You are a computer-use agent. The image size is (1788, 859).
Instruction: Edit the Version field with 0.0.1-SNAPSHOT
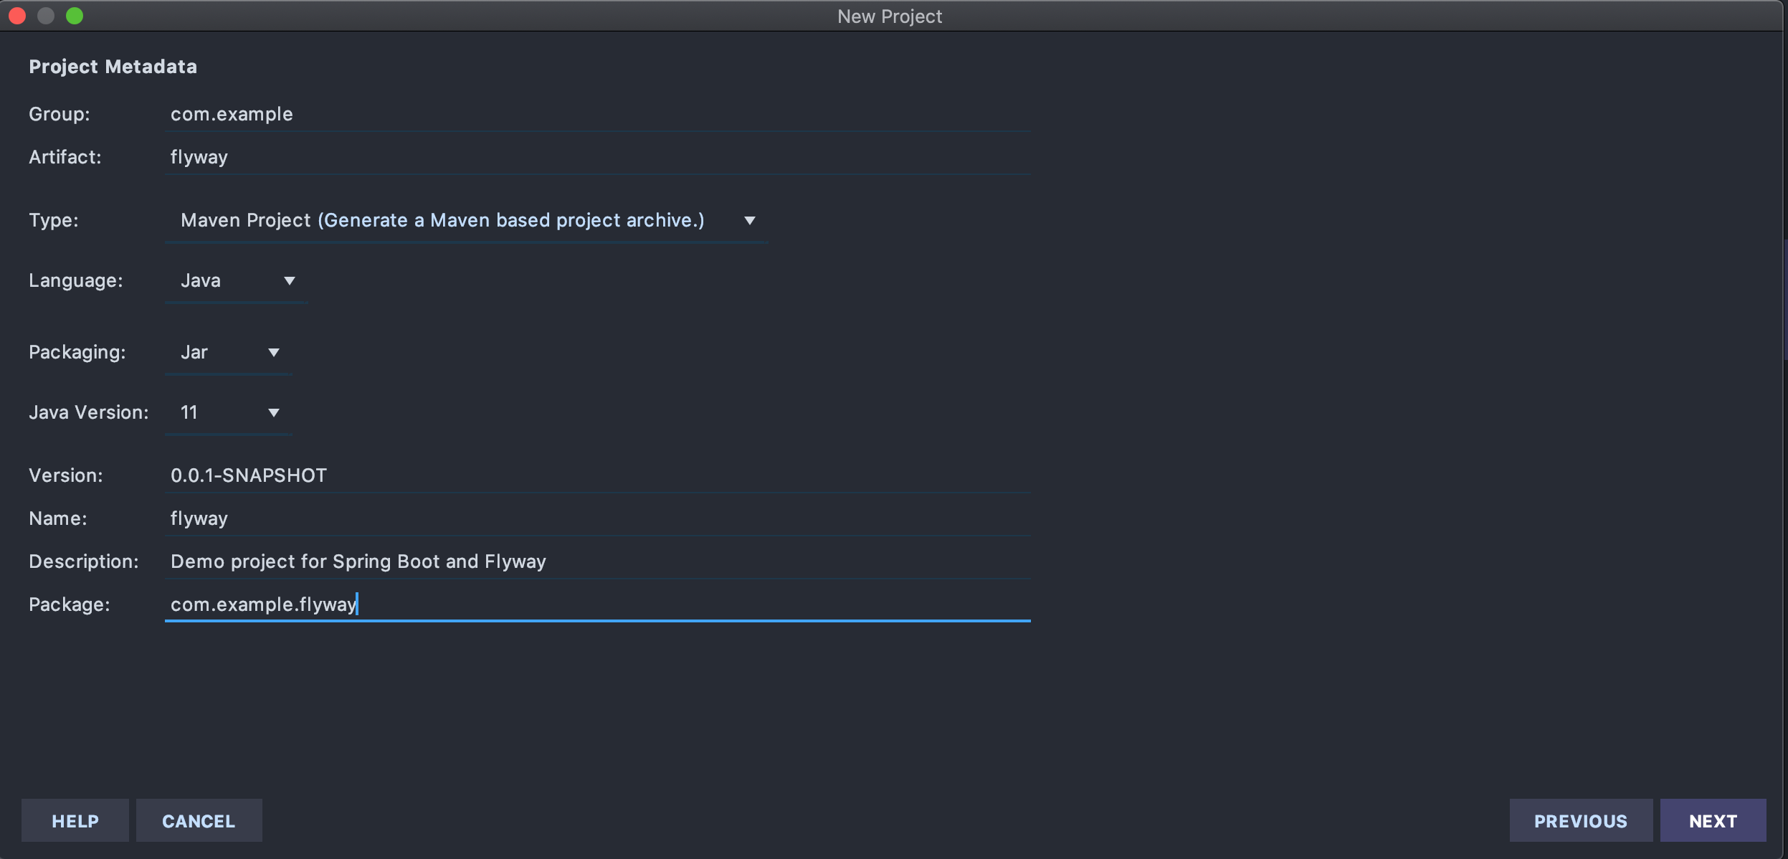[x=596, y=475]
